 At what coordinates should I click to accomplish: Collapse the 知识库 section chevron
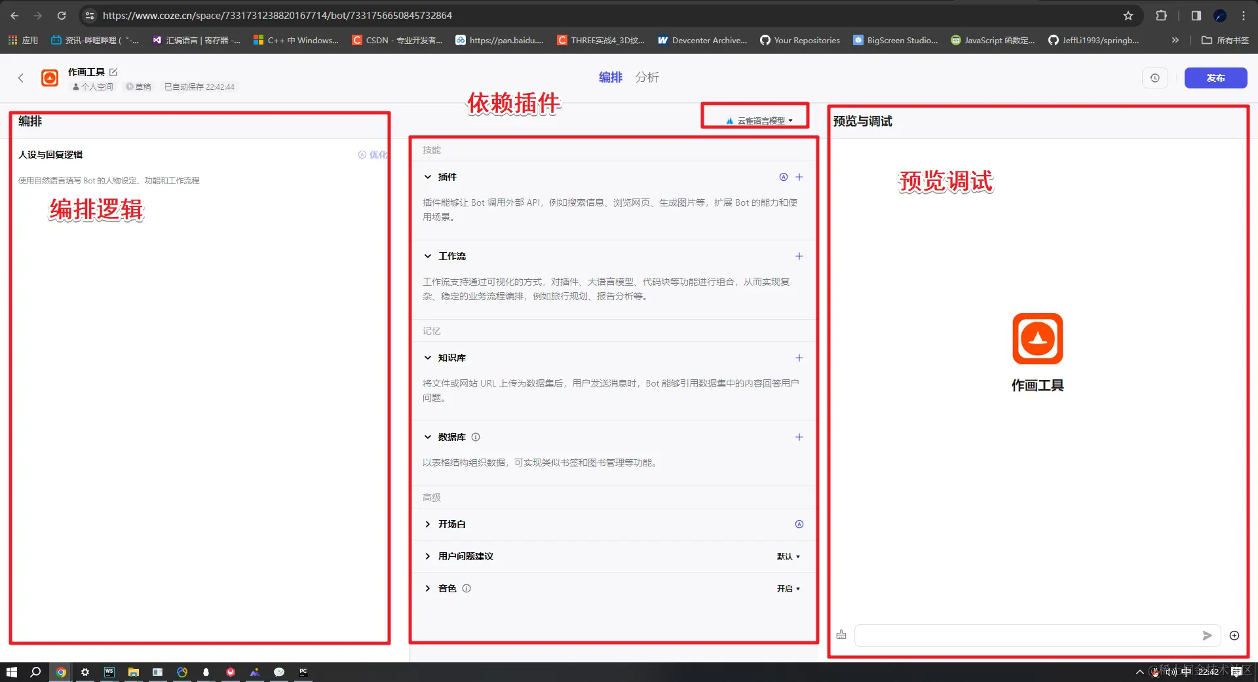click(x=428, y=358)
